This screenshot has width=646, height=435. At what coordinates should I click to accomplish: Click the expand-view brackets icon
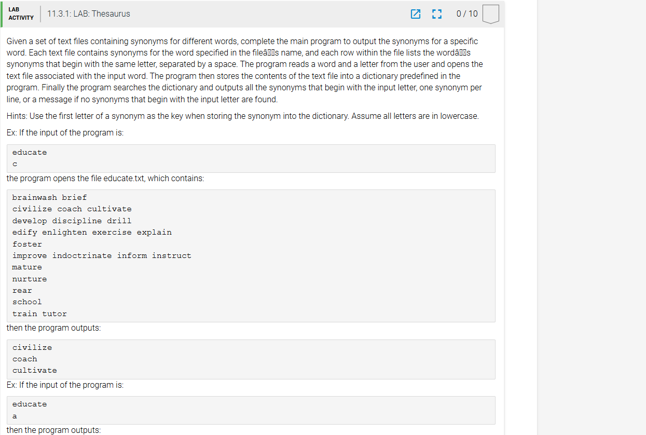click(437, 14)
